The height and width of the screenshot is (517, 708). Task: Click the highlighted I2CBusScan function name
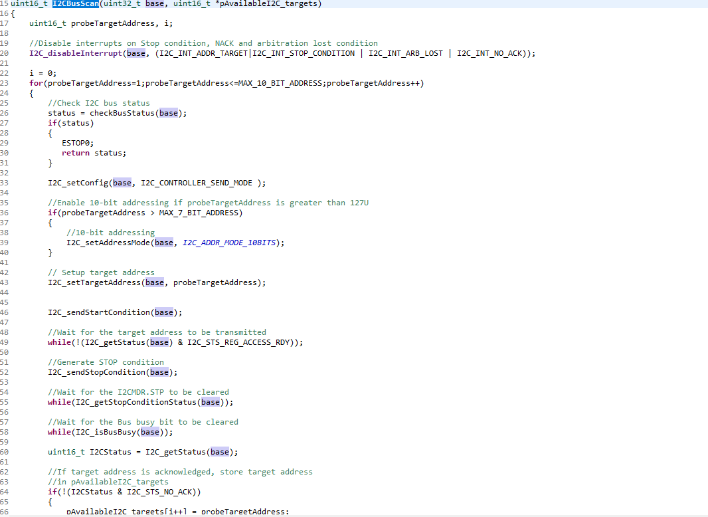[x=76, y=3]
